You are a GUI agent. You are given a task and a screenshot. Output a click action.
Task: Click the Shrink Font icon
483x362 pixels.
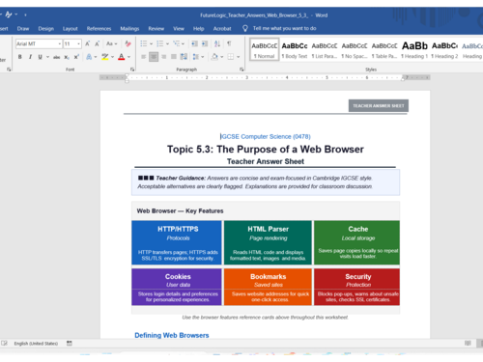click(x=97, y=43)
